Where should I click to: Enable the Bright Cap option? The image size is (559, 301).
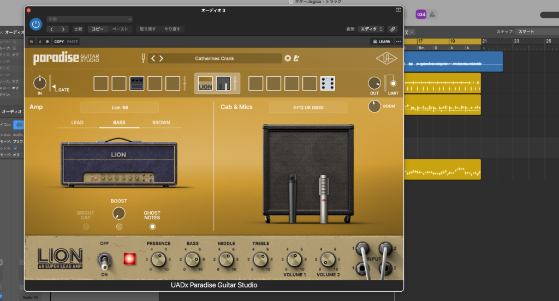pos(86,226)
